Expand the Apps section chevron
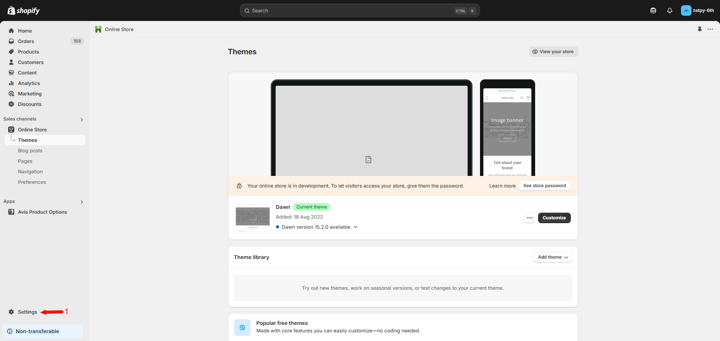The width and height of the screenshot is (720, 341). [82, 202]
